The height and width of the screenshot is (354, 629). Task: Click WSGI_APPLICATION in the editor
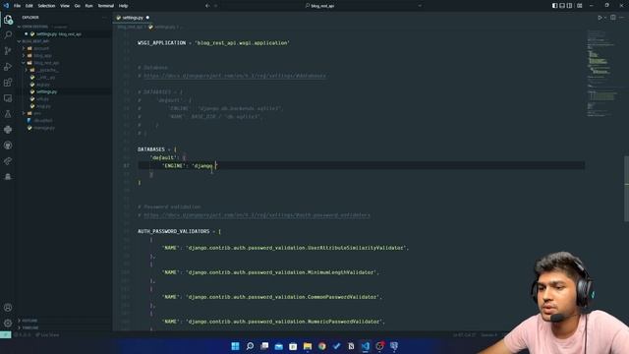tap(161, 43)
